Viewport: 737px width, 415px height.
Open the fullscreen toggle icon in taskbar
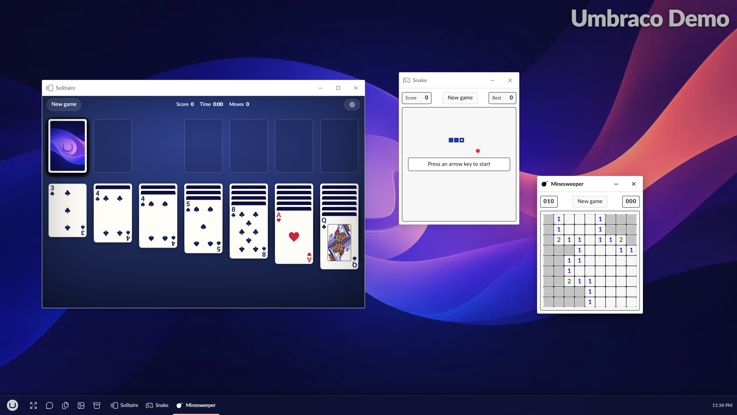33,405
